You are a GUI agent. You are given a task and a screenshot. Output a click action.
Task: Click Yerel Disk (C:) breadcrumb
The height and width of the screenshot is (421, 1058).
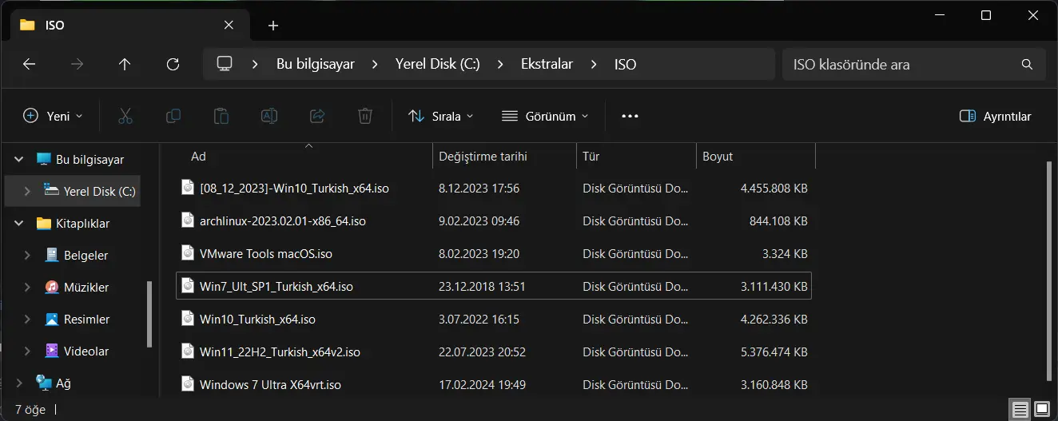tap(438, 64)
